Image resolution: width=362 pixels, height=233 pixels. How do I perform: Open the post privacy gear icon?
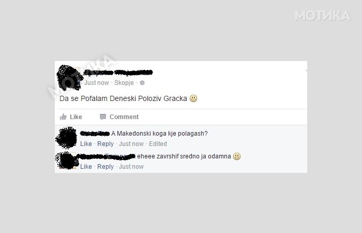pos(142,83)
